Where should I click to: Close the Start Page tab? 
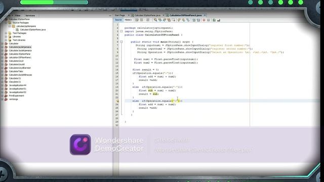[129, 15]
